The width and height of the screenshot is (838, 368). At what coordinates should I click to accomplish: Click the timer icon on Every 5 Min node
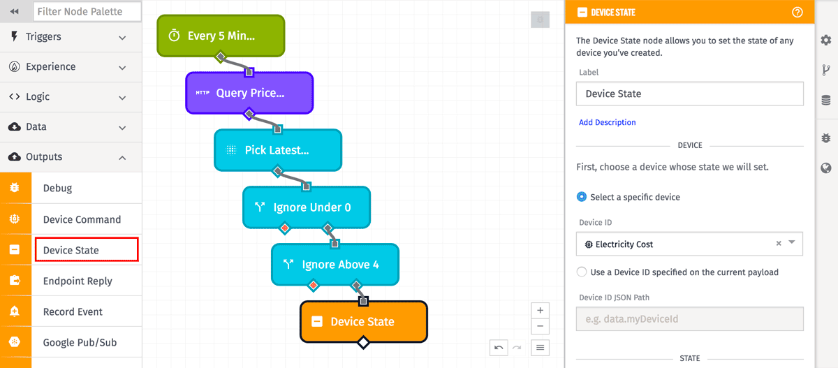(175, 36)
